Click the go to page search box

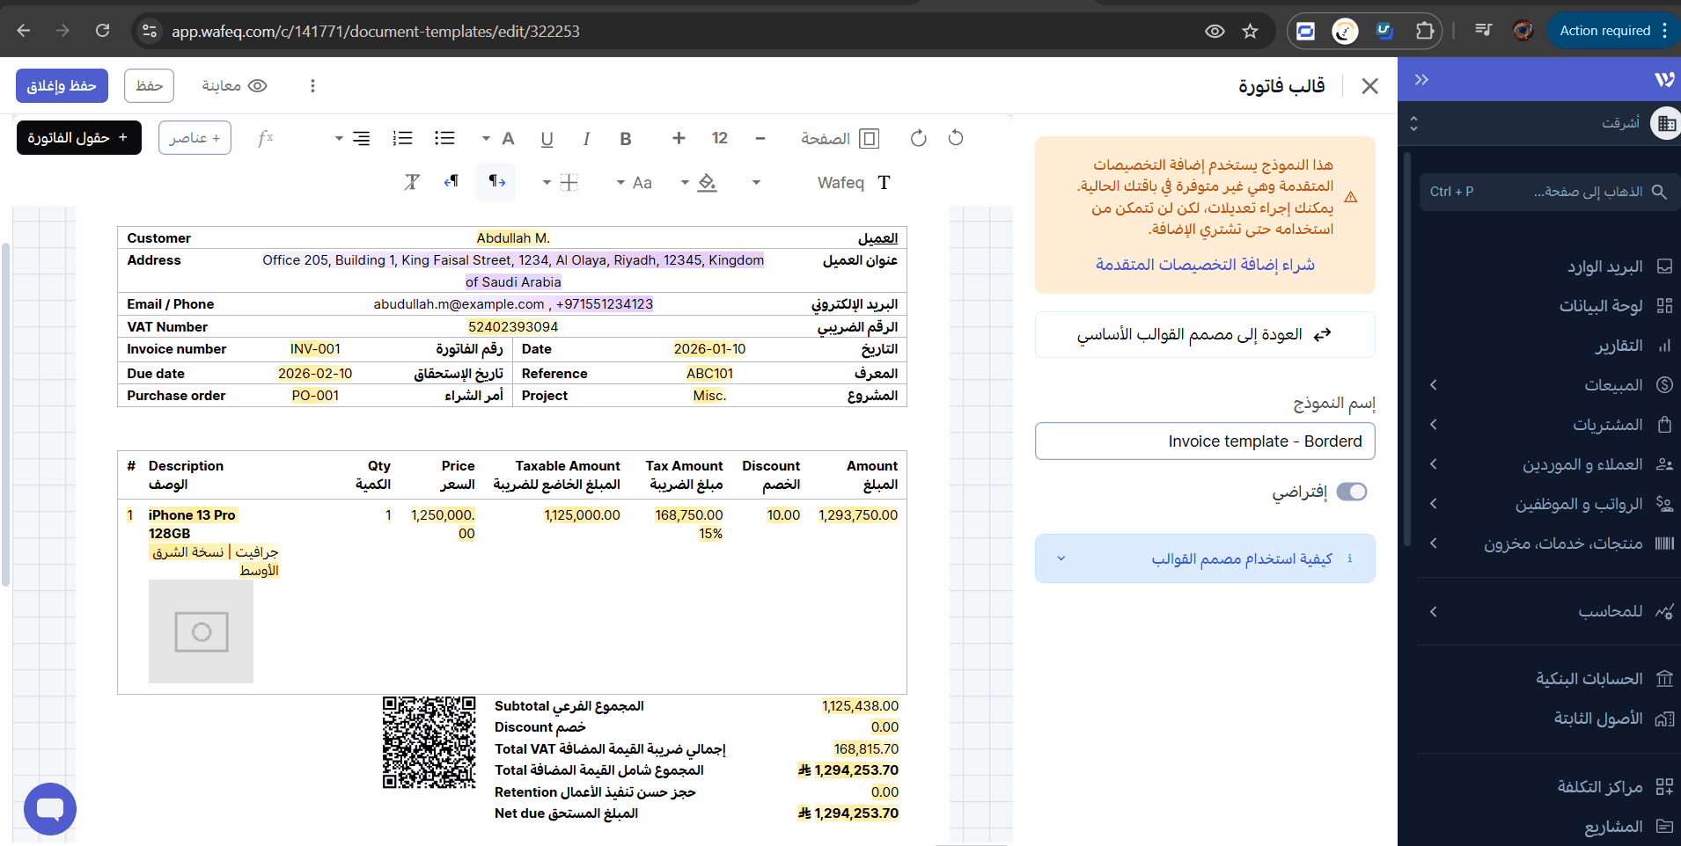click(1549, 191)
